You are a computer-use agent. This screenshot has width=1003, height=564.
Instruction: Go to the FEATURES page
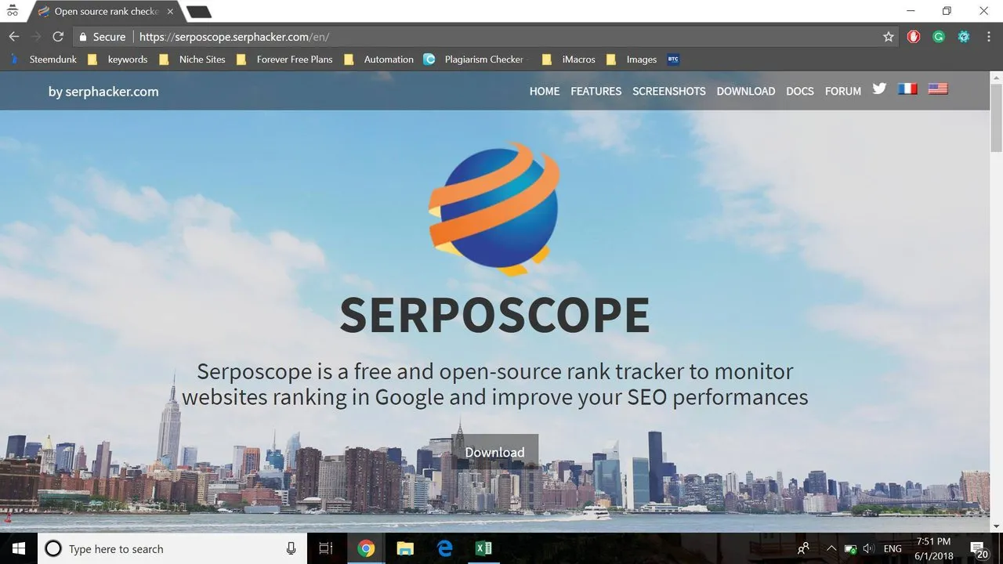596,91
